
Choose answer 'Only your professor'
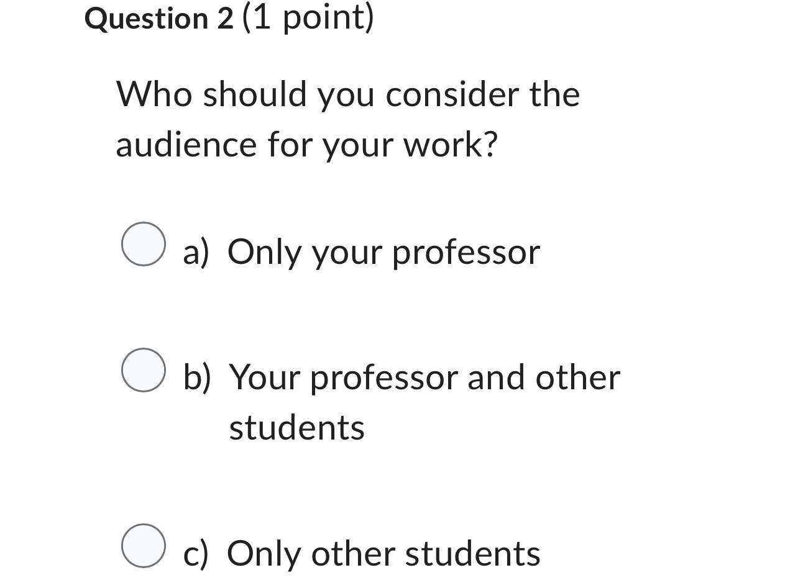click(383, 251)
